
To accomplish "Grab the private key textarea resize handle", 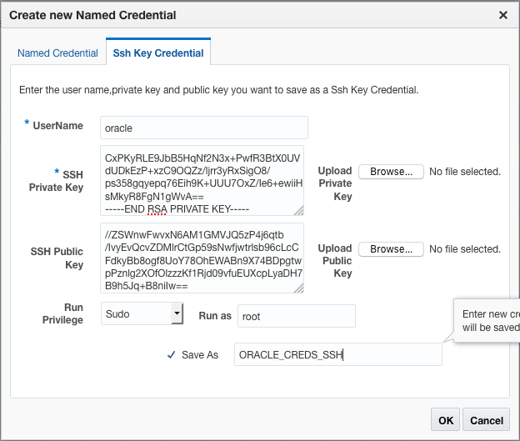I will 299,212.
